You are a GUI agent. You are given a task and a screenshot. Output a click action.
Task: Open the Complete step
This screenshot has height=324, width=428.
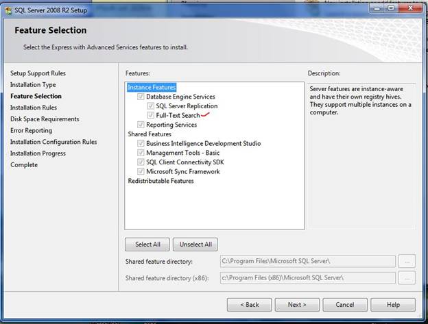coord(24,164)
